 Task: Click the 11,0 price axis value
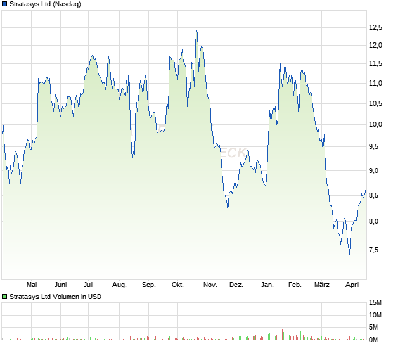tap(375, 83)
